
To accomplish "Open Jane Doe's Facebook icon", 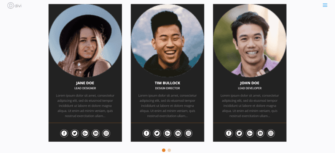I will (64, 133).
